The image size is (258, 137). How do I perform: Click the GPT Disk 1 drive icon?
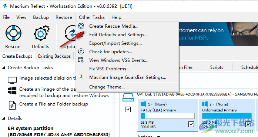click(128, 97)
